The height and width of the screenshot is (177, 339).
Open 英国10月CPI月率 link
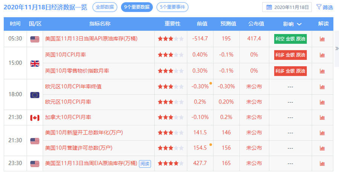66,55
